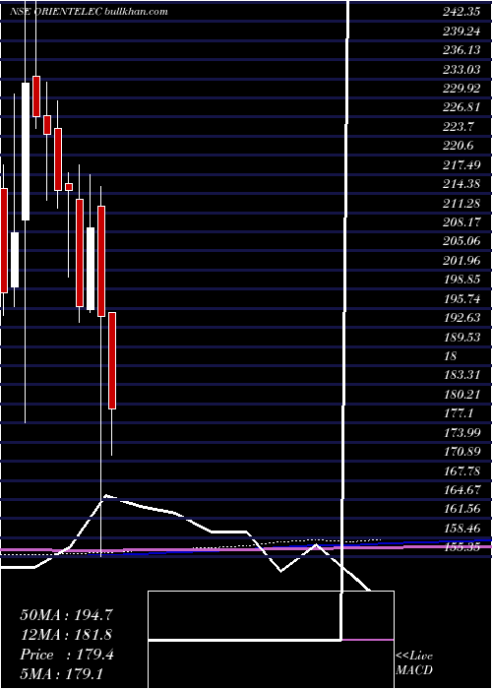Click the 229.92 price axis label
Viewport: 492px width, 689px height.
(461, 89)
